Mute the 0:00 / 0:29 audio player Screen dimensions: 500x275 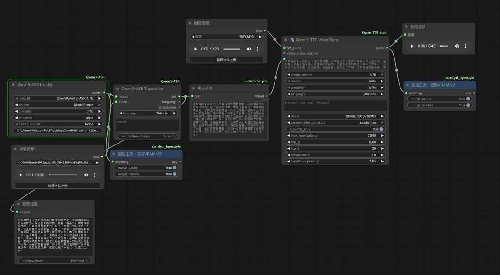249,49
